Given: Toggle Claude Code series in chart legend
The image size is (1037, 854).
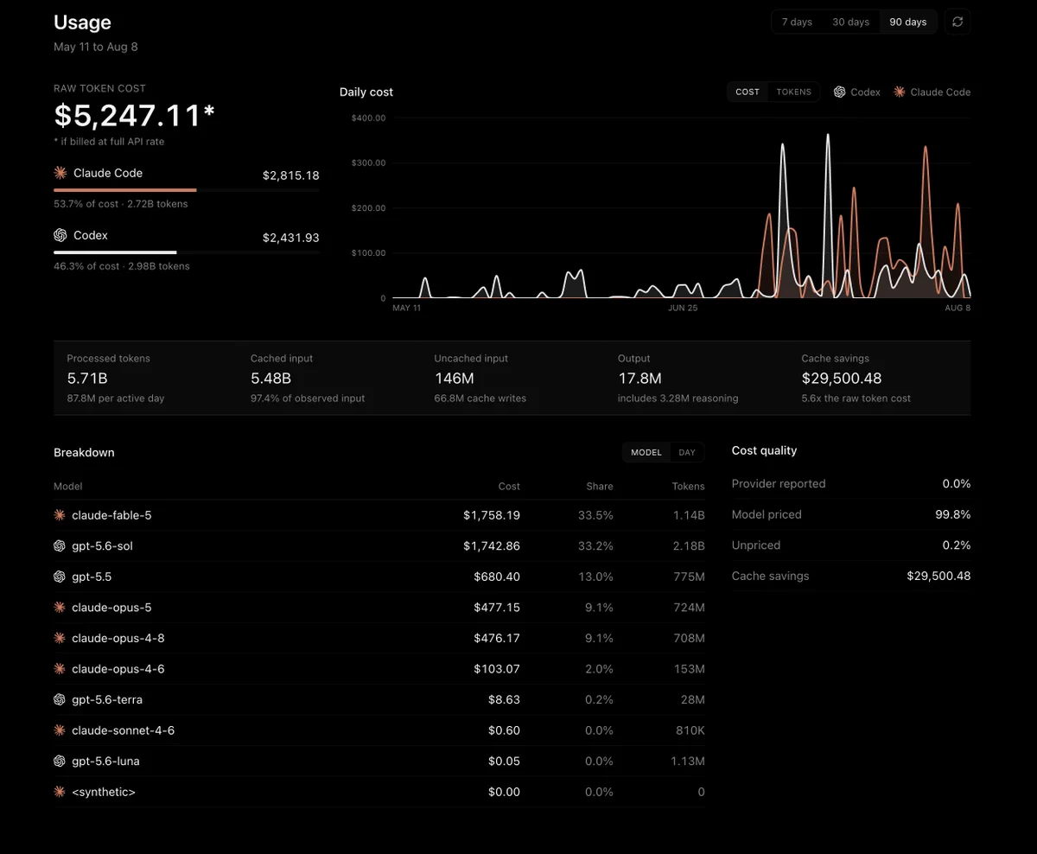Looking at the screenshot, I should 932,92.
